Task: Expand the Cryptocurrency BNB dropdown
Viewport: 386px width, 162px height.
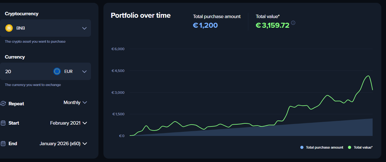Action: click(84, 28)
